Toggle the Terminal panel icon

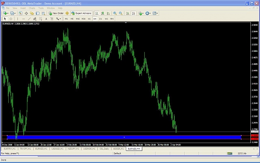pos(37,13)
